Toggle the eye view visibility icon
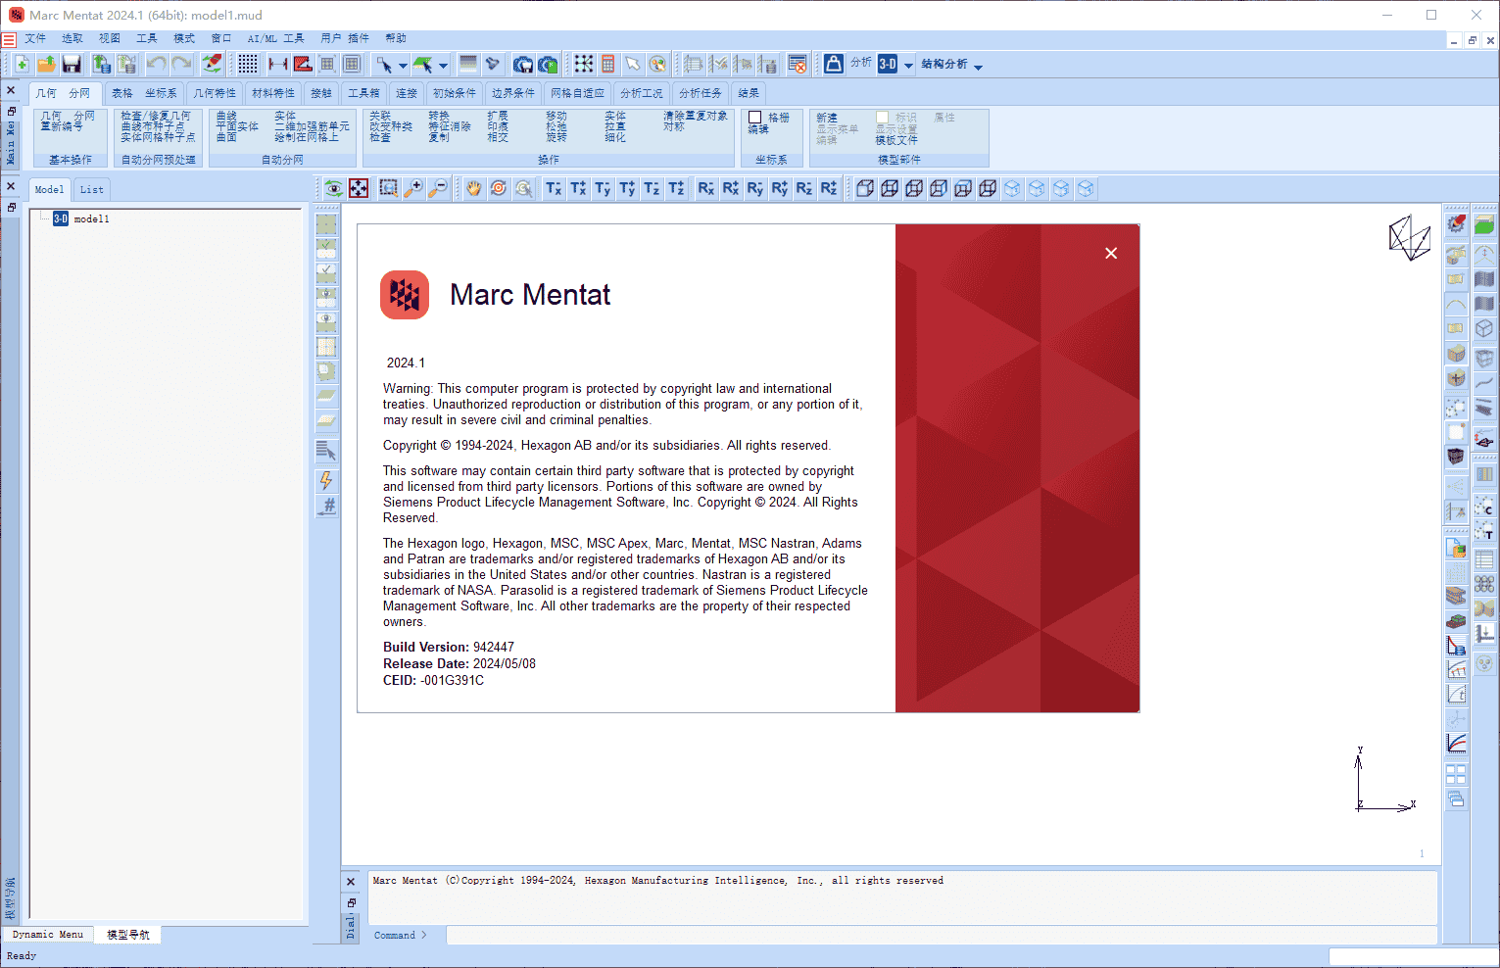The image size is (1500, 968). tap(334, 188)
